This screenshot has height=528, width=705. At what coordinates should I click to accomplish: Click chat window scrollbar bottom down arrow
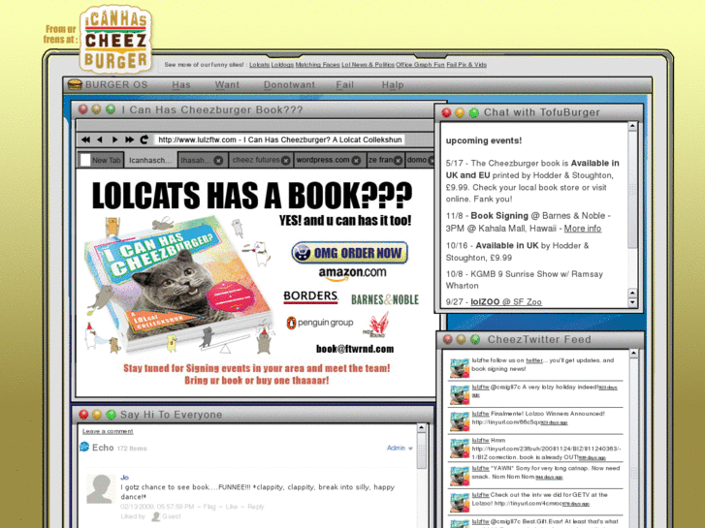[632, 302]
